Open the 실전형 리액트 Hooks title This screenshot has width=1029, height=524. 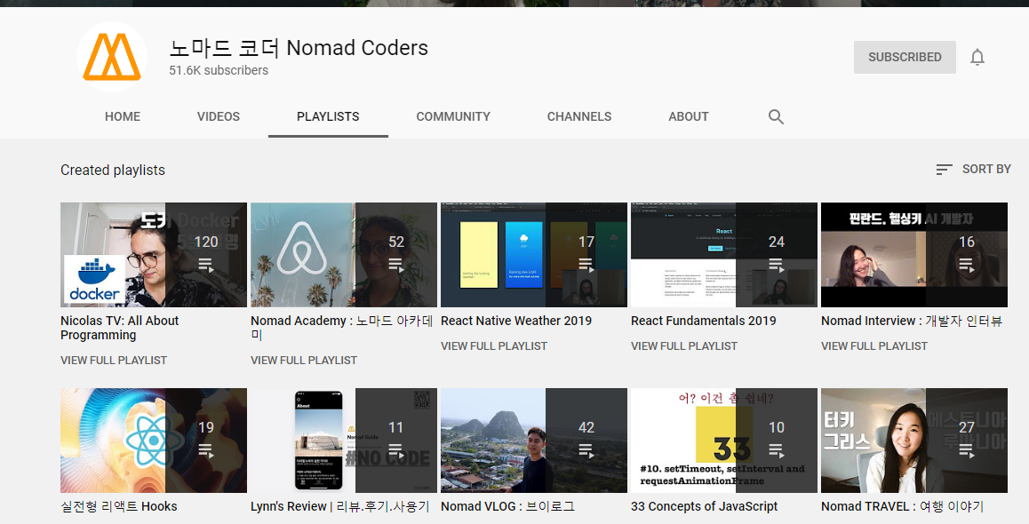click(119, 506)
